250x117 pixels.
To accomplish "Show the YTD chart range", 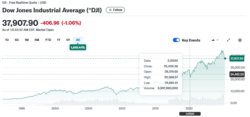I will tap(48, 40).
